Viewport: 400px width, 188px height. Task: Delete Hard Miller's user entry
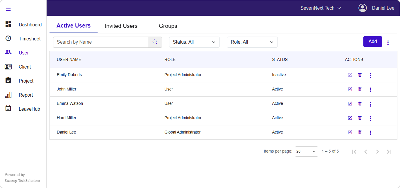360,118
